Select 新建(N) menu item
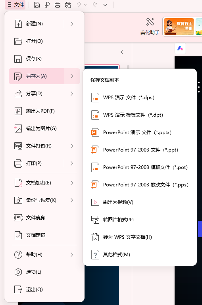 click(x=37, y=24)
